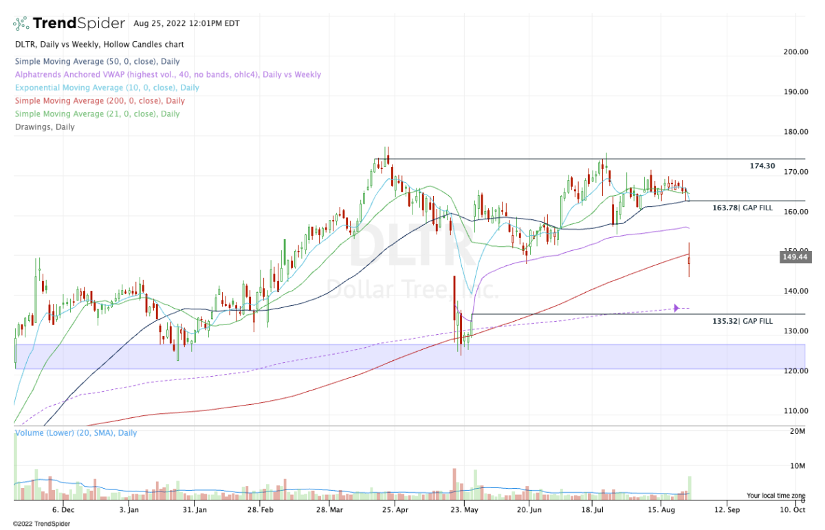Click the '163.78 | GAP FILL' annotation
Image resolution: width=825 pixels, height=530 pixels.
[x=742, y=207]
